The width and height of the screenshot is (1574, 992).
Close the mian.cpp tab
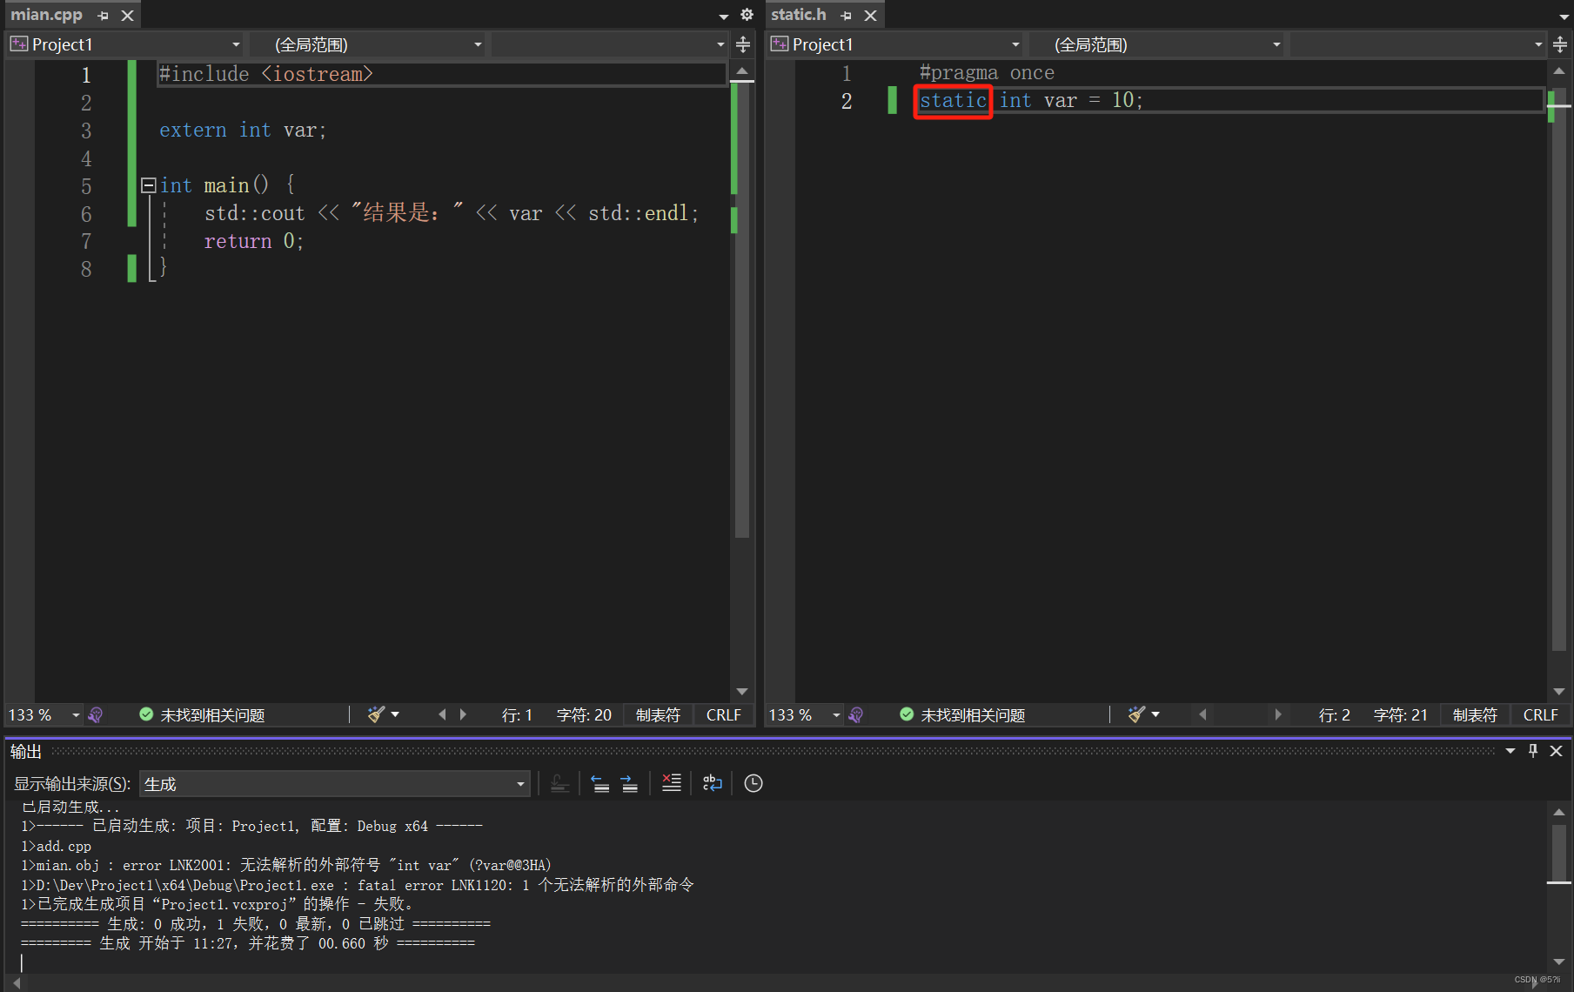pyautogui.click(x=127, y=16)
